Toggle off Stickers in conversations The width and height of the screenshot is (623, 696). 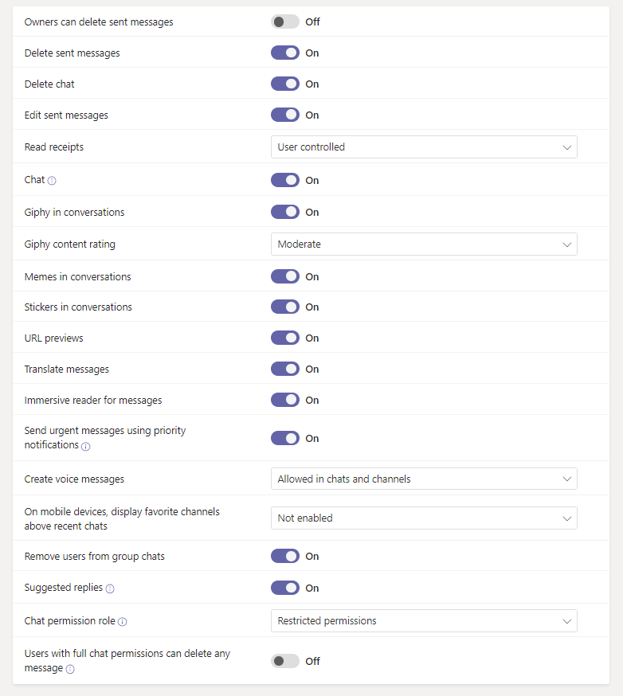[285, 307]
